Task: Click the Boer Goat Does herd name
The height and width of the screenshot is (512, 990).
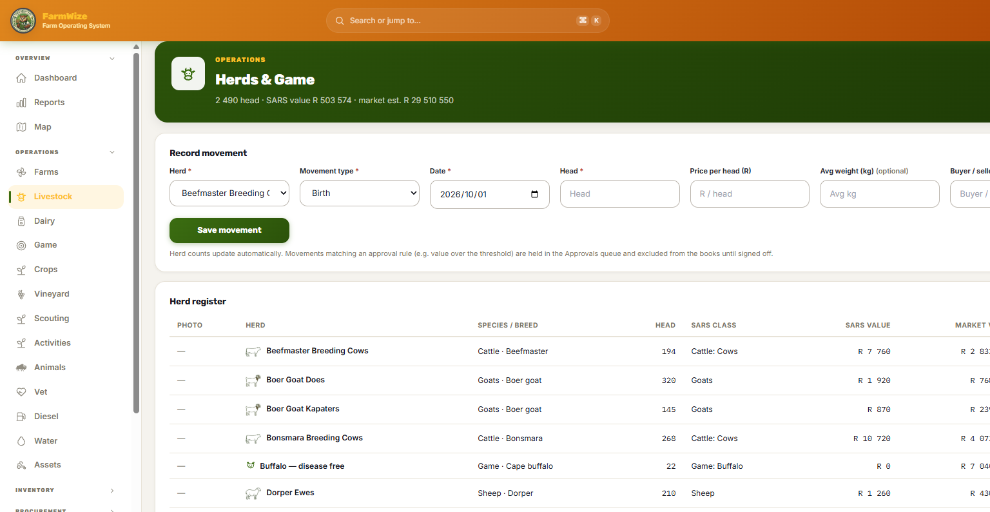Action: [295, 380]
